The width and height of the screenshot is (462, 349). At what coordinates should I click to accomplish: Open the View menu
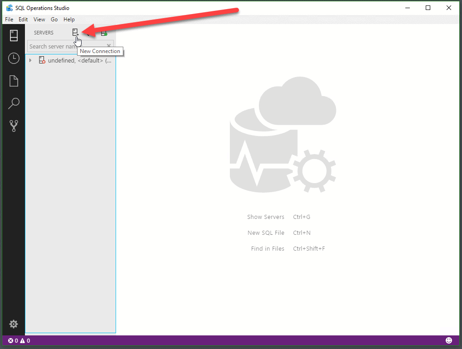click(x=39, y=19)
